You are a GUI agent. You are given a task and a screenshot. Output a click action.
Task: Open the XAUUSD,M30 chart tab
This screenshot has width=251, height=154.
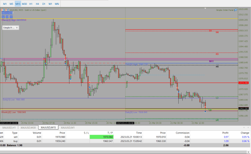28,128
